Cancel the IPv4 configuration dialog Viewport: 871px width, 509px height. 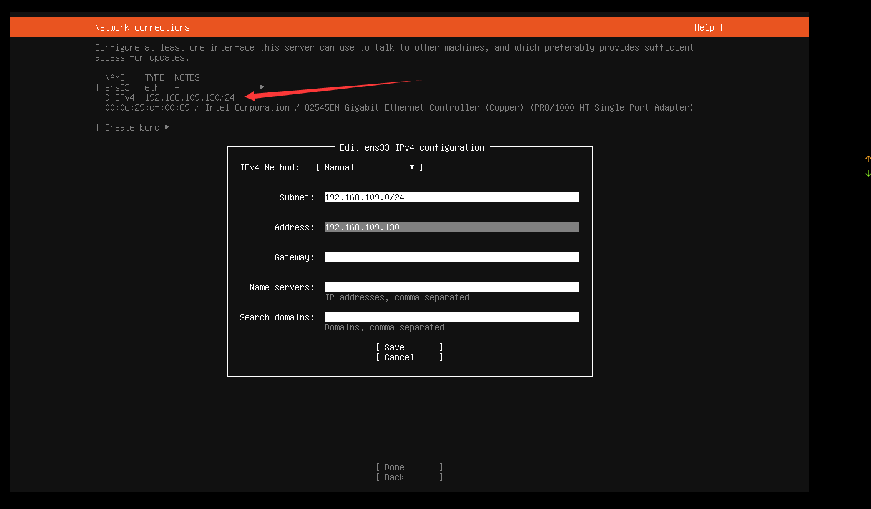[x=410, y=357]
